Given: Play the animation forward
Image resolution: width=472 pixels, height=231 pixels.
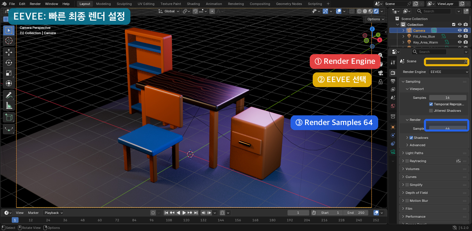Looking at the screenshot, I should click(184, 213).
